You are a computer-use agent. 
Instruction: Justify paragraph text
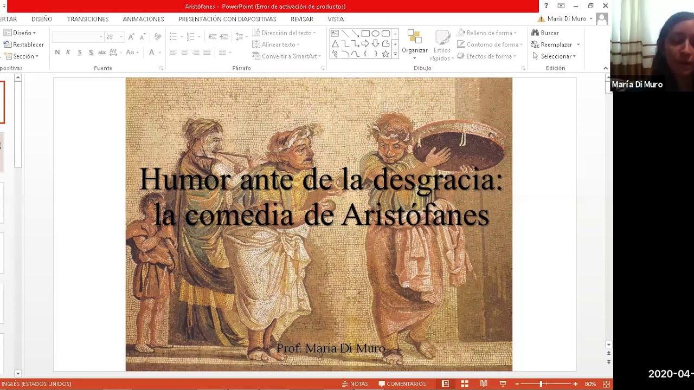[x=207, y=53]
